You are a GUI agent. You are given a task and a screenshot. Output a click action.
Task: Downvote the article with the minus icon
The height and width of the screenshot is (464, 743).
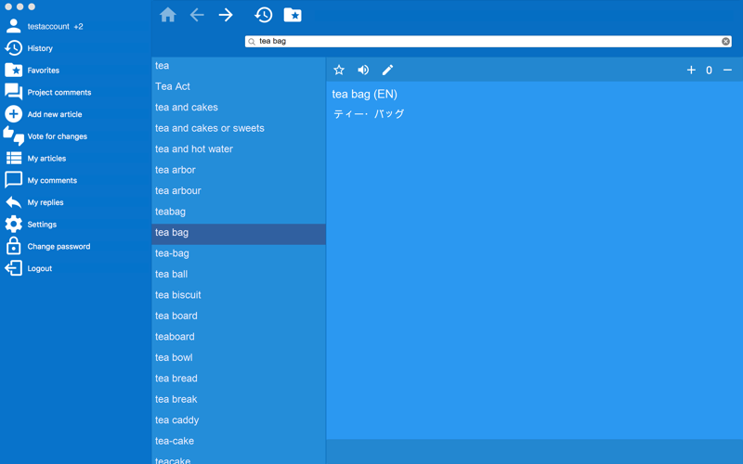pyautogui.click(x=727, y=71)
